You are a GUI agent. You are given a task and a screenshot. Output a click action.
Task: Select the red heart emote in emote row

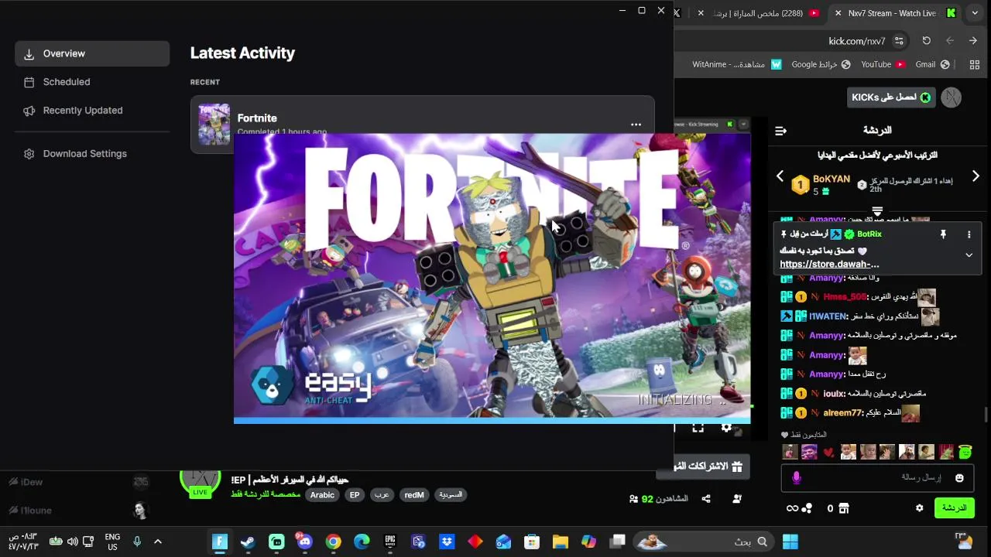828,453
